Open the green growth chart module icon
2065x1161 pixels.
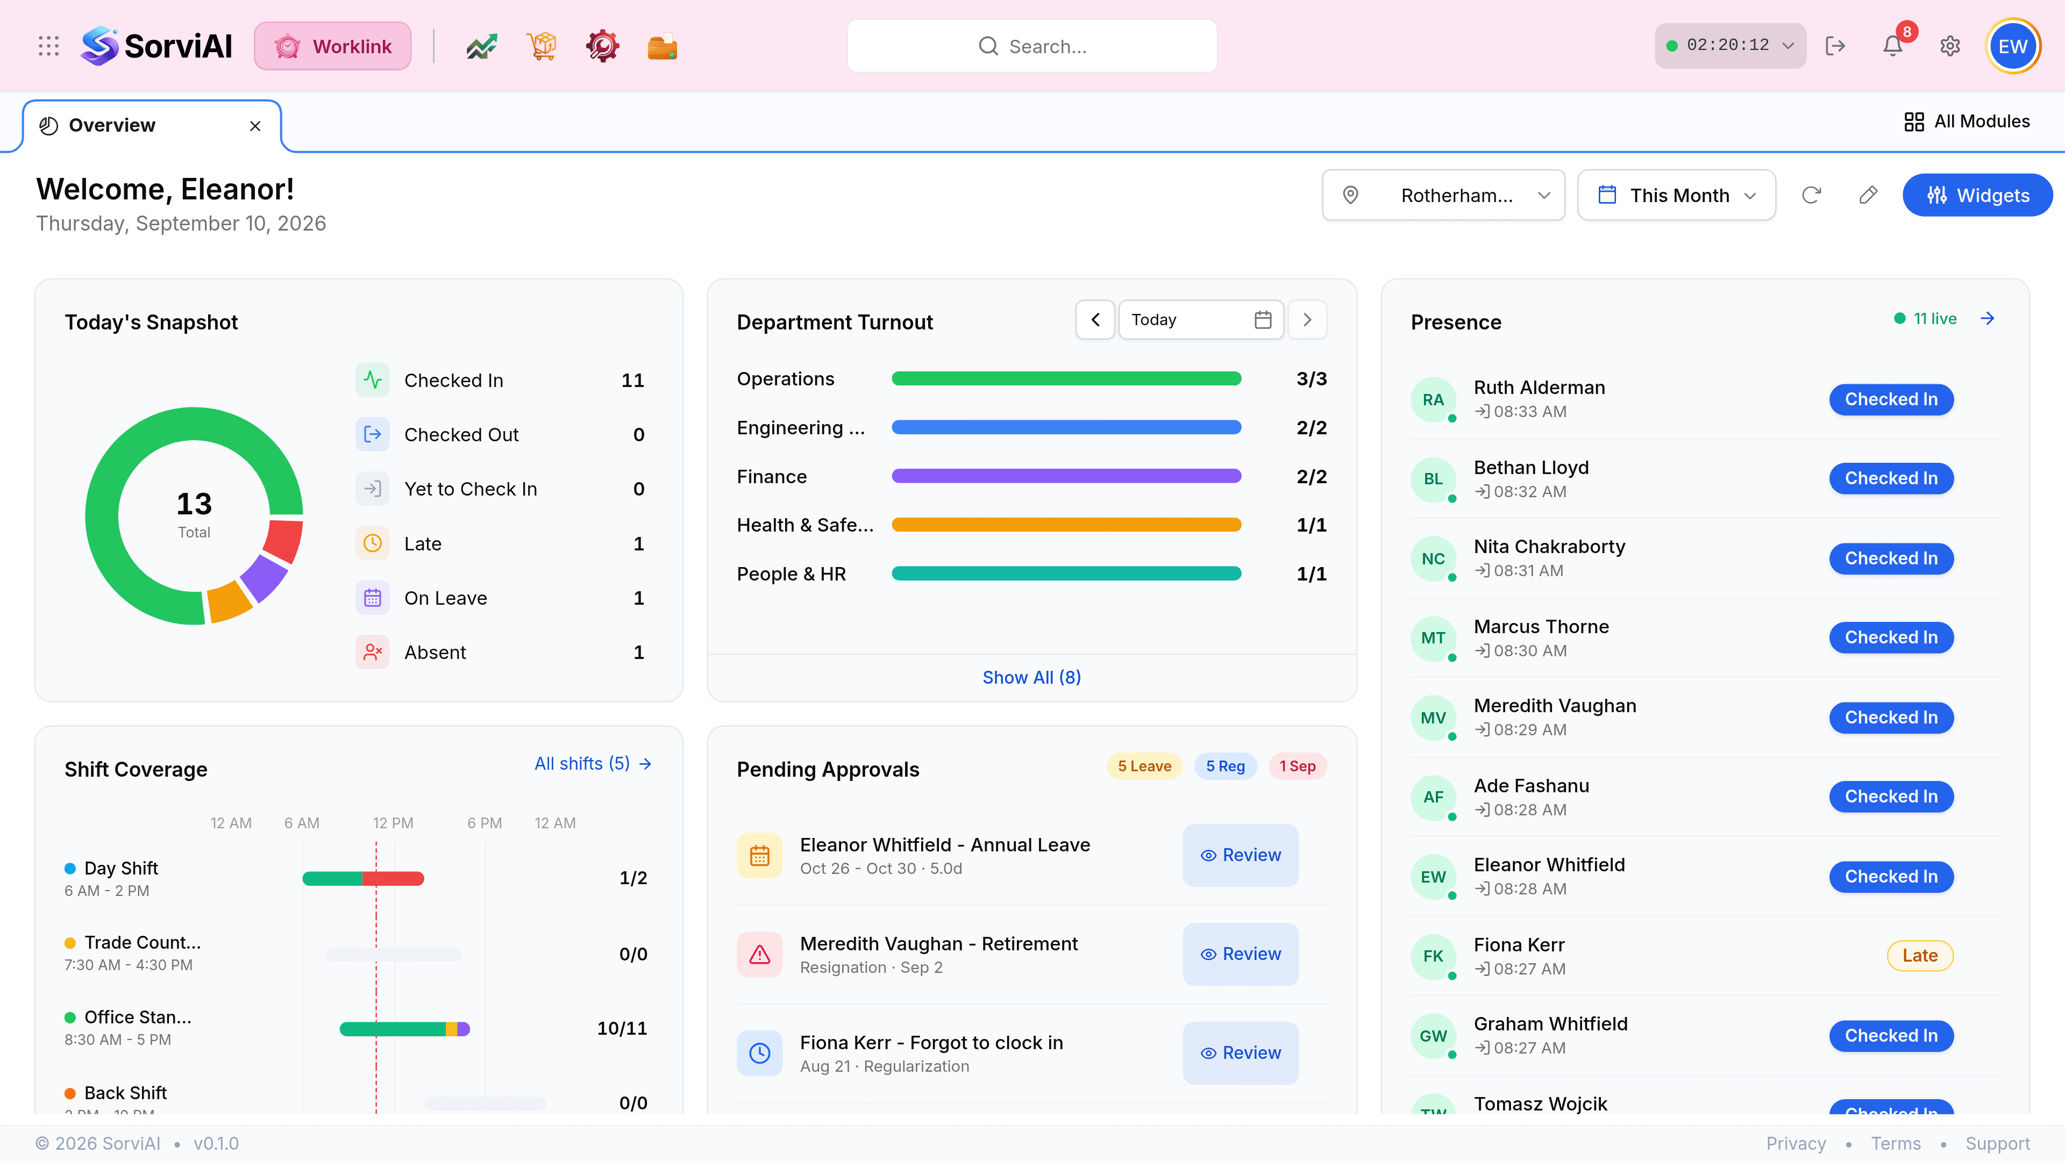[x=482, y=46]
